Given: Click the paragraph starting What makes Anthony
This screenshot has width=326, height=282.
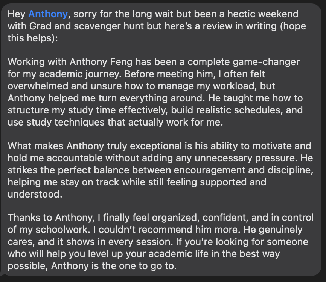Looking at the screenshot, I should 160,170.
